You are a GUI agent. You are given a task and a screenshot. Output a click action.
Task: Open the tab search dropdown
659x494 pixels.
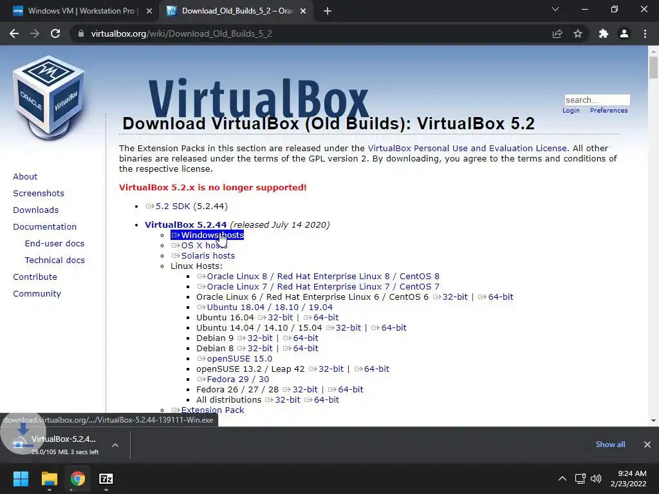(x=555, y=9)
